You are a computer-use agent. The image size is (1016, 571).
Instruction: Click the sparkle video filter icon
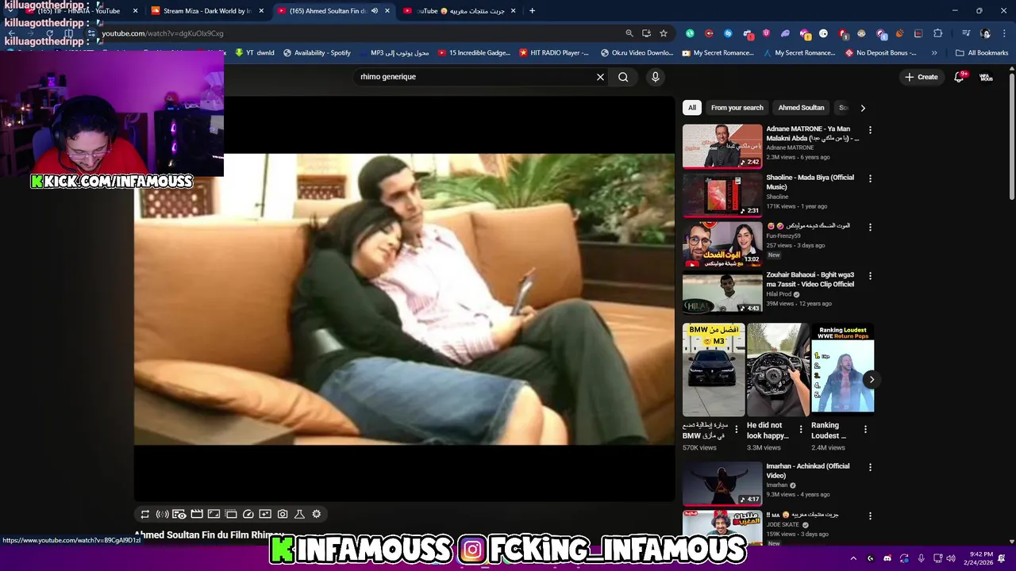coord(265,514)
